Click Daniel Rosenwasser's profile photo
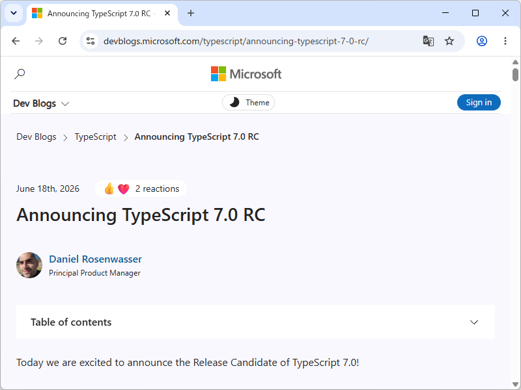521x390 pixels. 29,265
